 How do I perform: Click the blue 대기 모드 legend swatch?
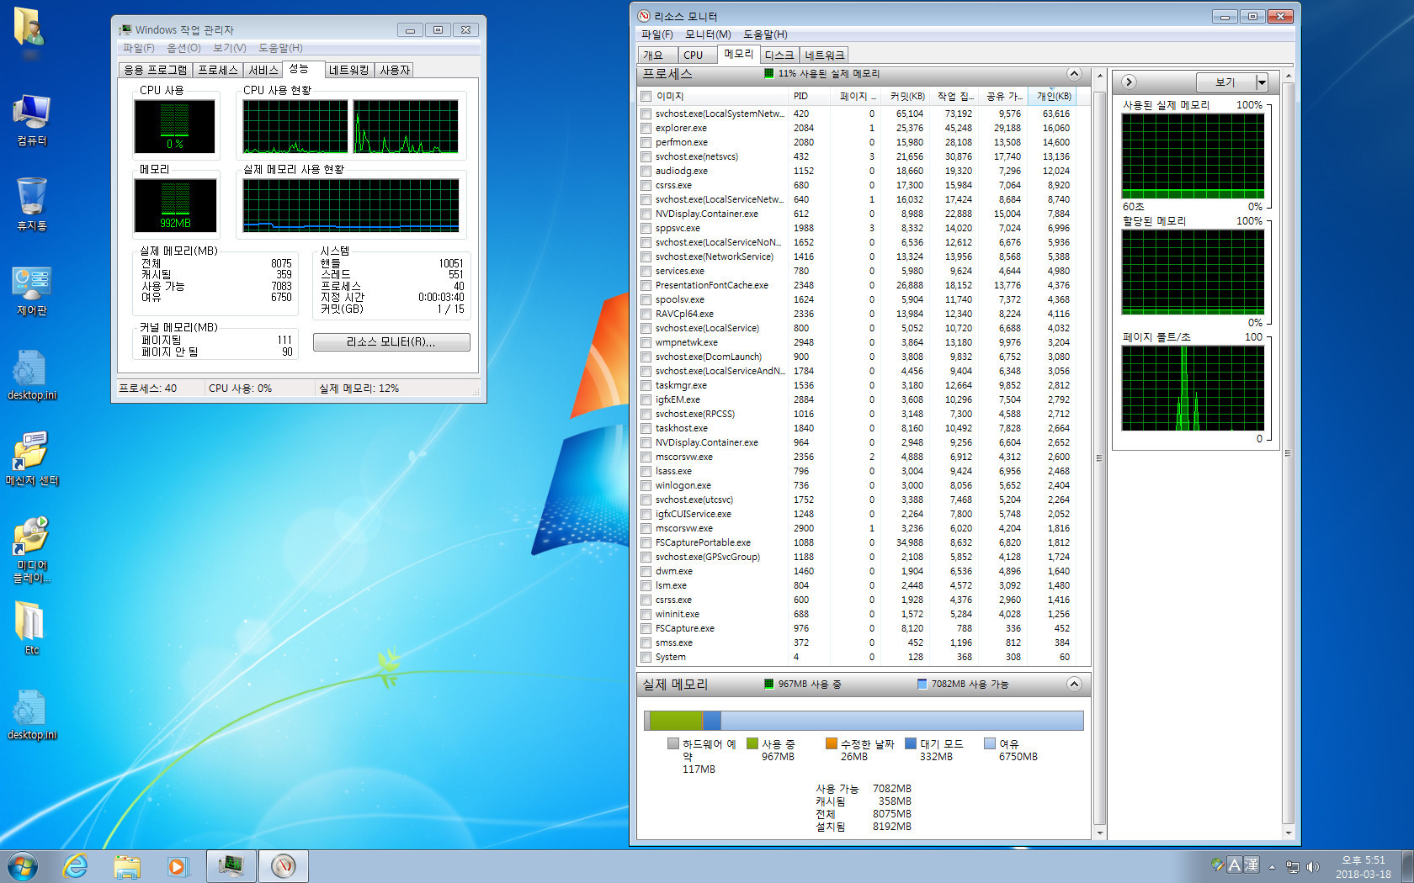tap(911, 743)
